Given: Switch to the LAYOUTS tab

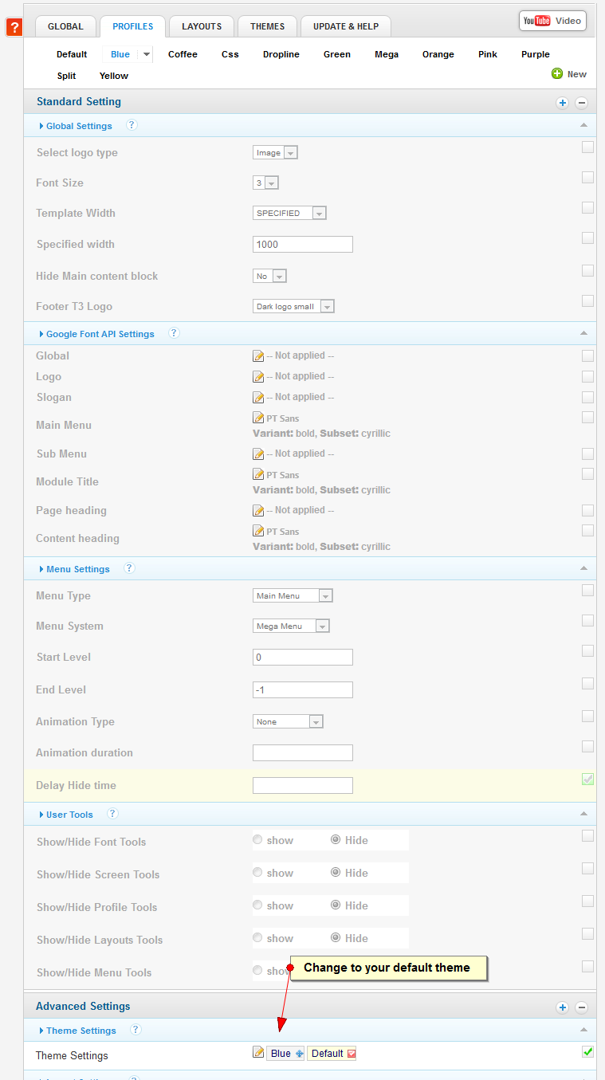Looking at the screenshot, I should (x=202, y=26).
